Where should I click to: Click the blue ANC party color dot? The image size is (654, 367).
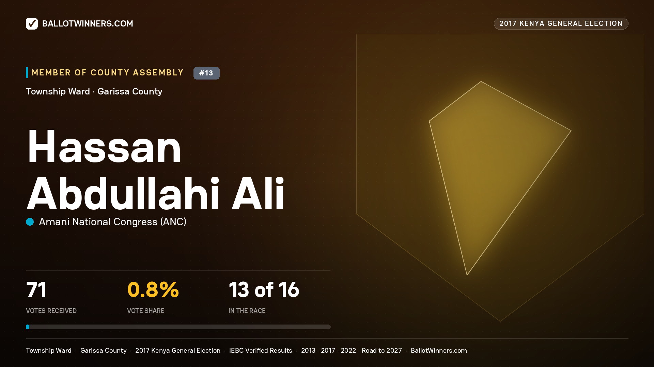coord(30,222)
